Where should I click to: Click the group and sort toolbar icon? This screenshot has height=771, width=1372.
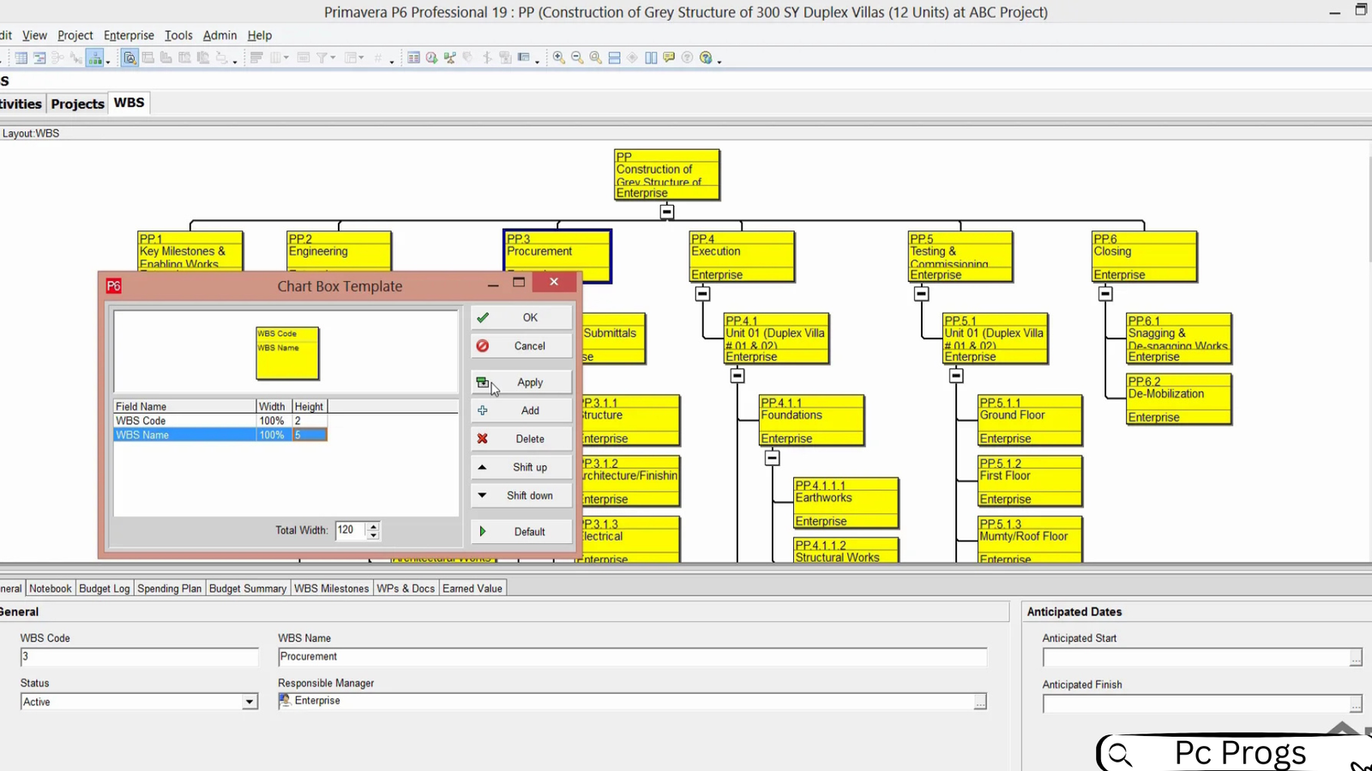[x=352, y=57]
